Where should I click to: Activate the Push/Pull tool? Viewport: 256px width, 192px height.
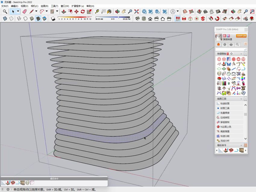coord(64,11)
